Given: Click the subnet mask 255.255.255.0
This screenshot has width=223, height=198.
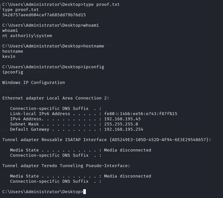Looking at the screenshot, I should pyautogui.click(x=121, y=124).
